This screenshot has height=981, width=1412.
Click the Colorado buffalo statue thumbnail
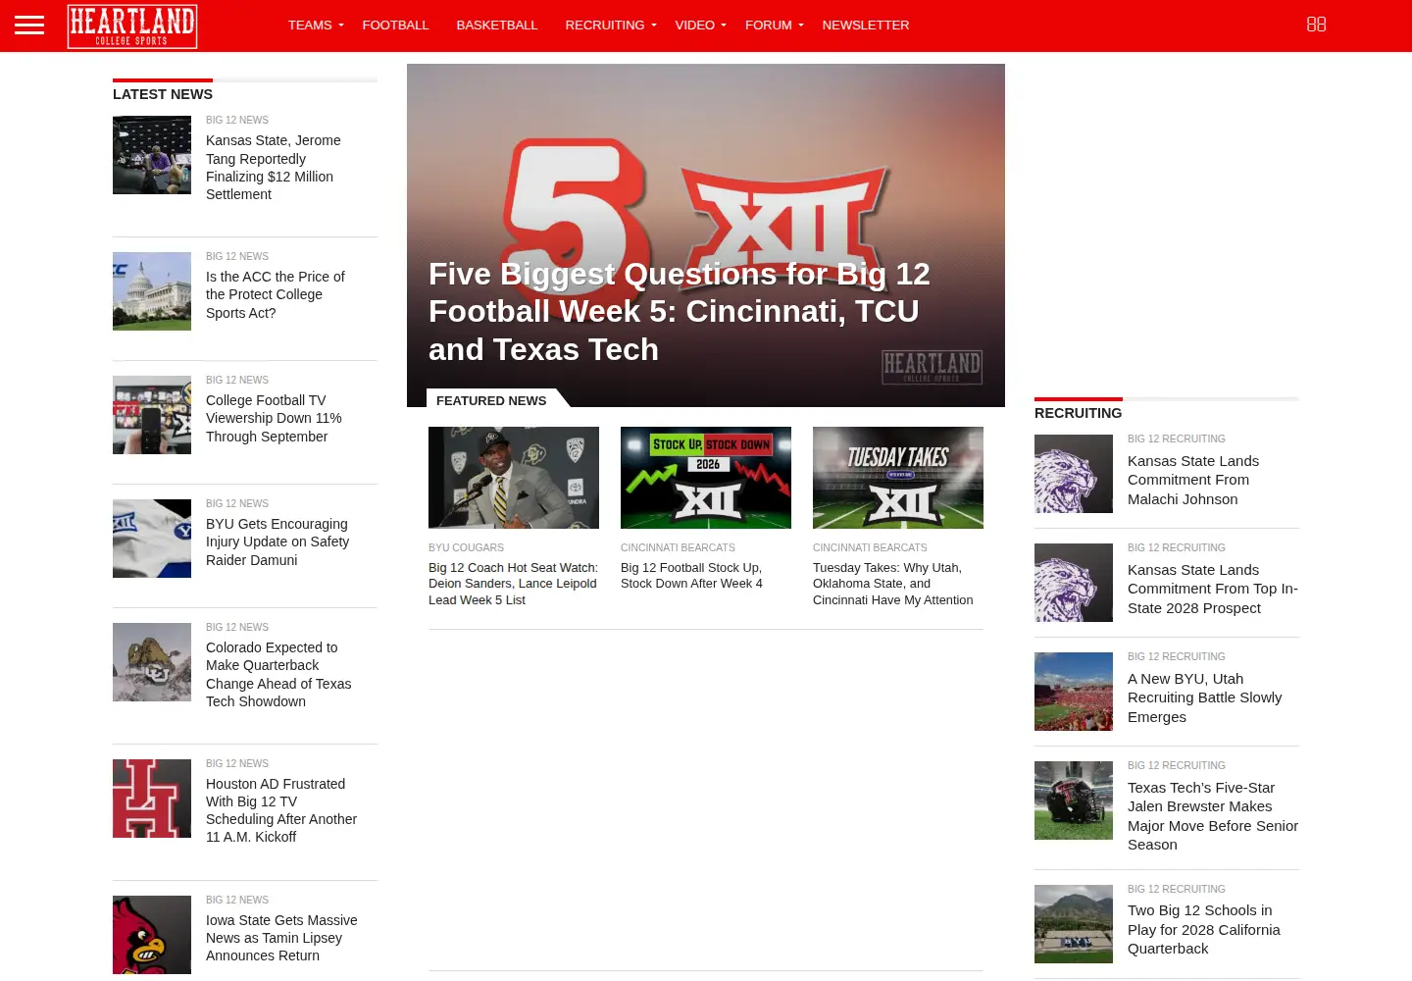point(152,662)
